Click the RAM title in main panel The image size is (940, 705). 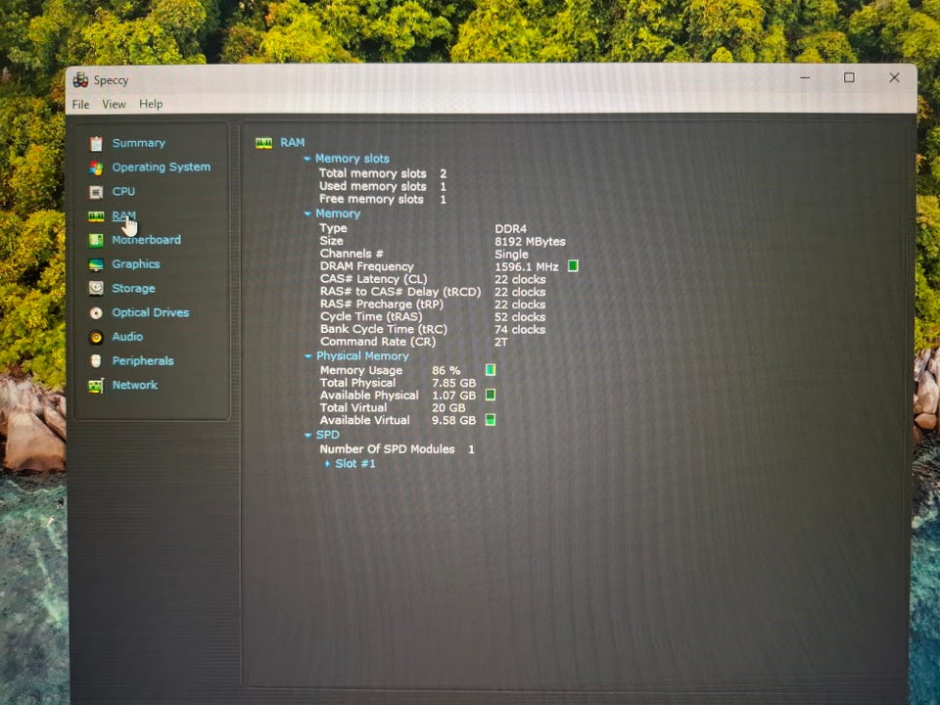click(293, 143)
